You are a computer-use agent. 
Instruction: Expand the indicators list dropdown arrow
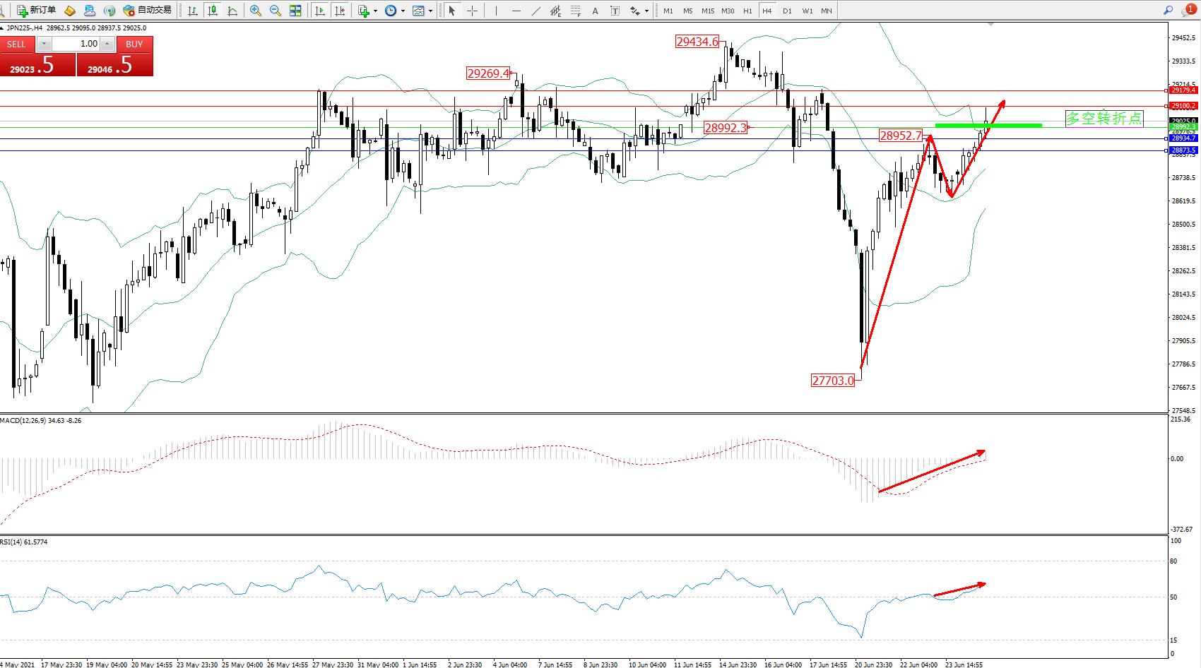point(375,11)
